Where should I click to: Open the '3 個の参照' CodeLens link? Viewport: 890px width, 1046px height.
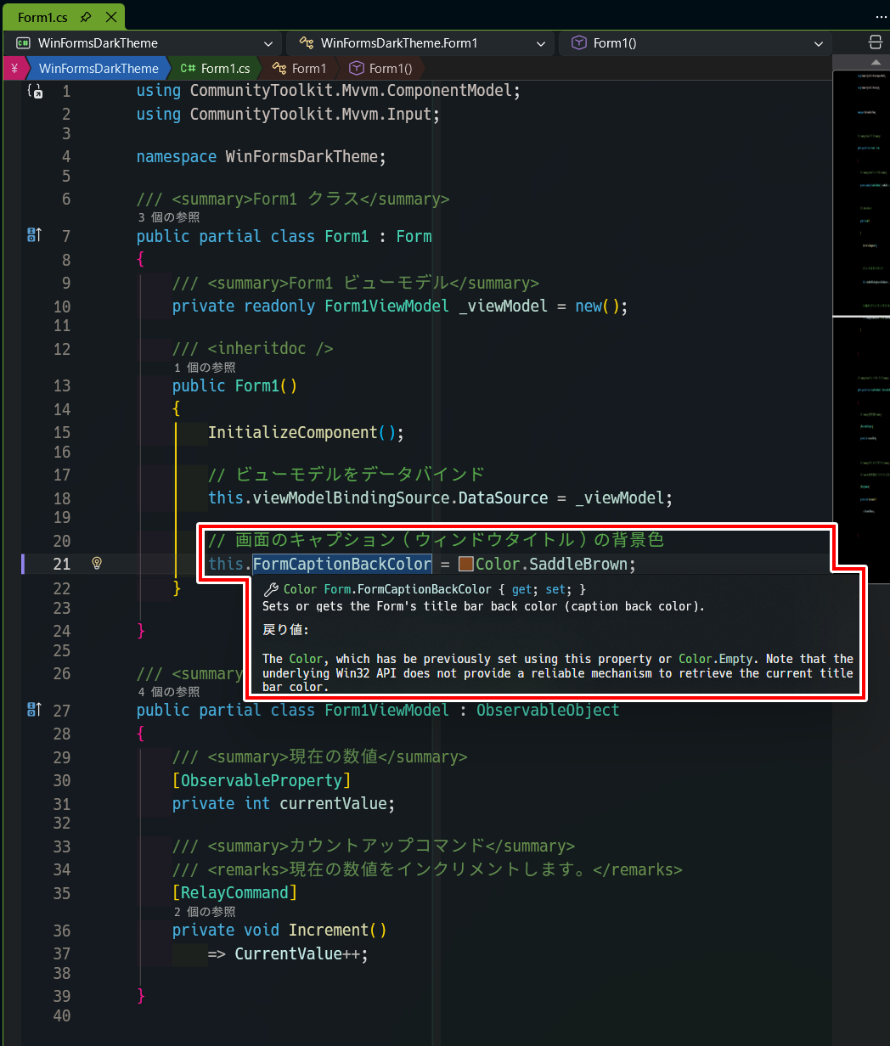point(169,217)
